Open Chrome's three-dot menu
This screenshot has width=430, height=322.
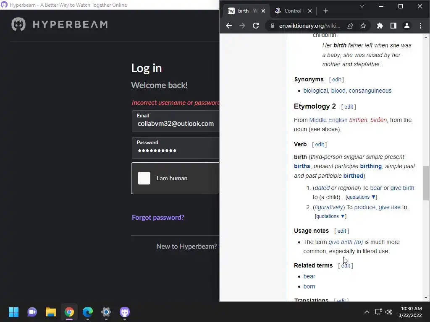tap(420, 26)
